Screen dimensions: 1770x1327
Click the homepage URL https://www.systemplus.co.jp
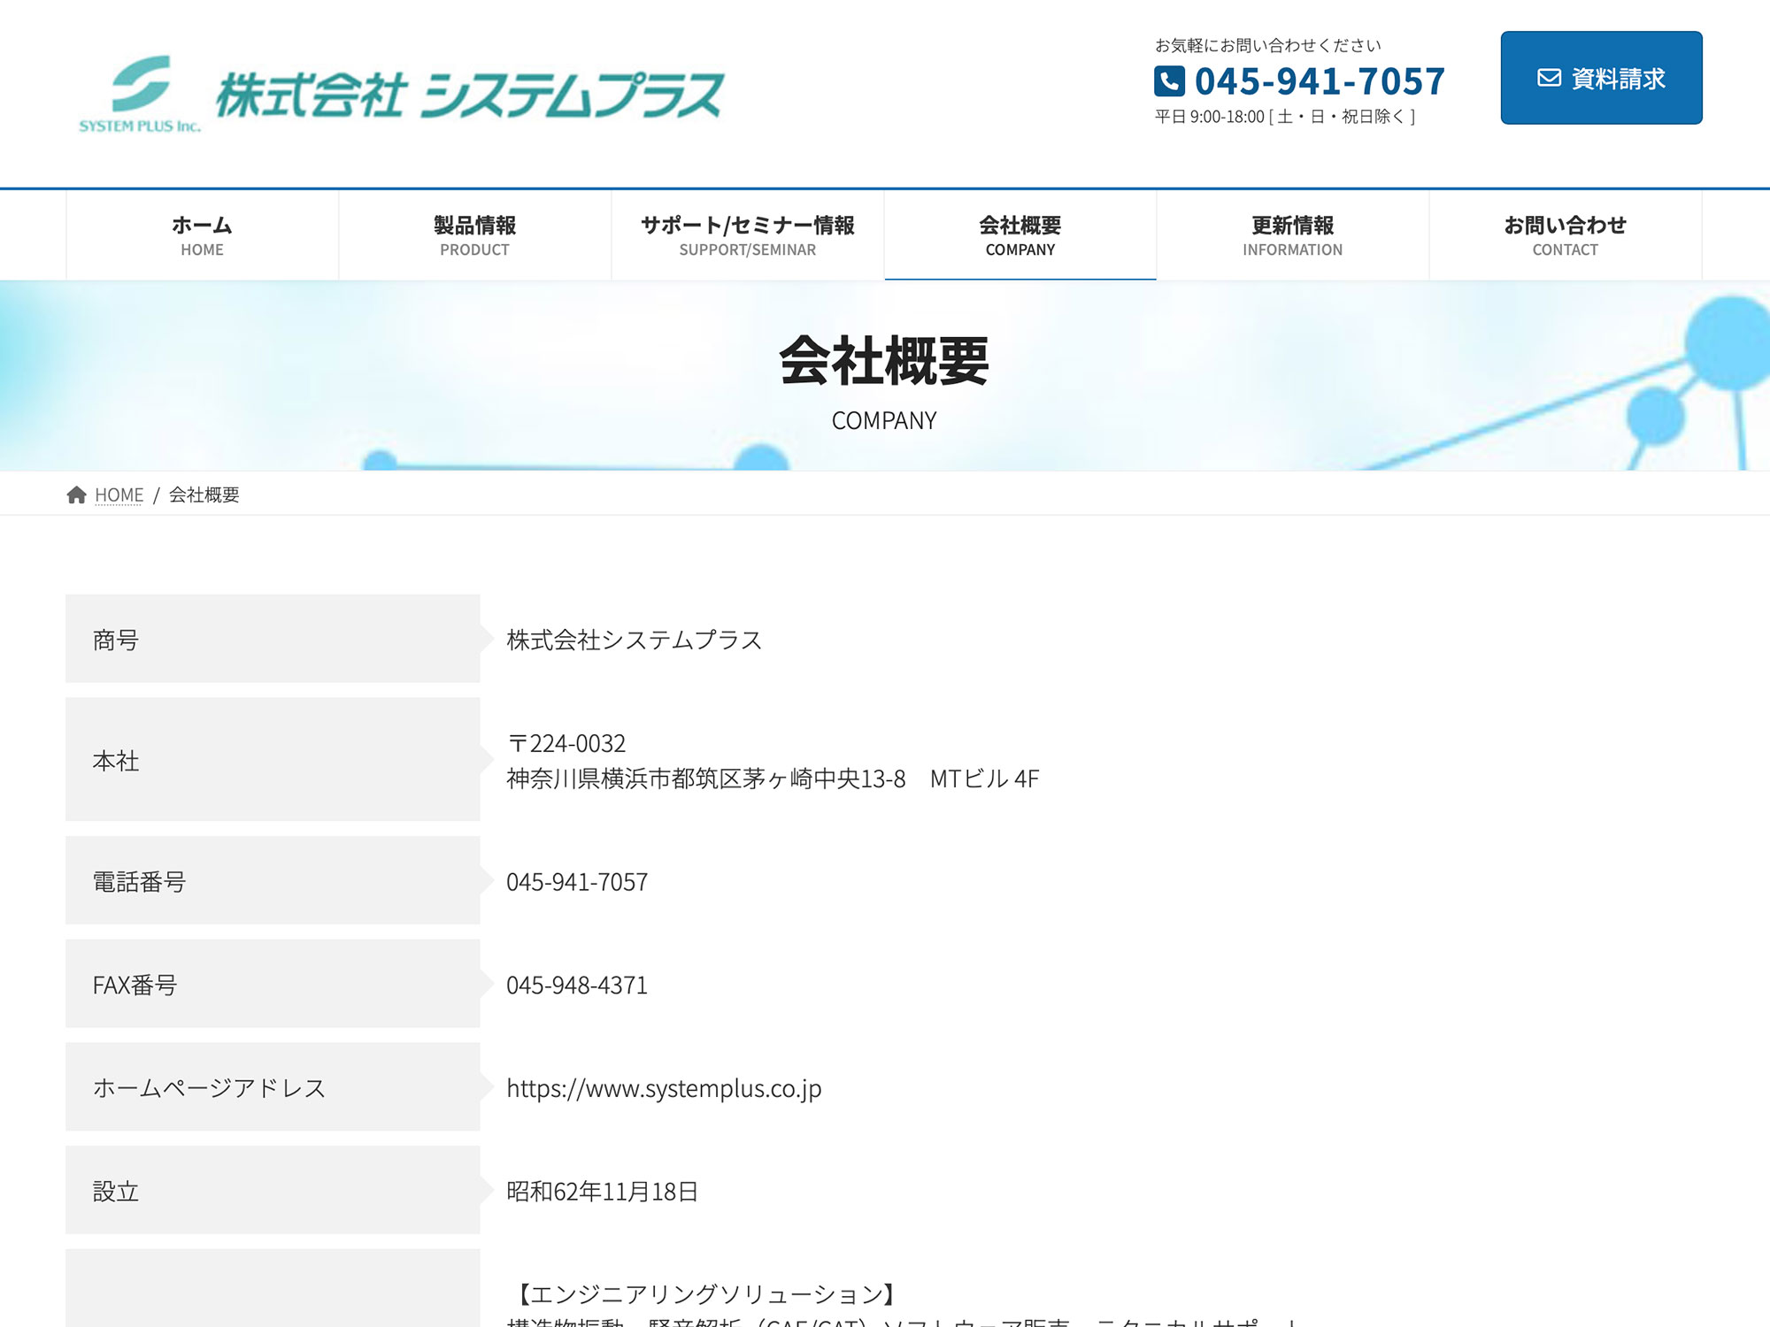coord(664,1088)
